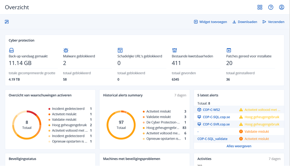Select 'Hoog geheugengebruik' legend row with count 2

(70, 125)
